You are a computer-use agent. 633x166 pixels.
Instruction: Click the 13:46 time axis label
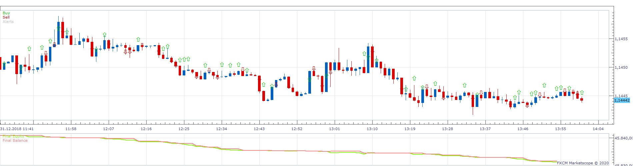523,129
